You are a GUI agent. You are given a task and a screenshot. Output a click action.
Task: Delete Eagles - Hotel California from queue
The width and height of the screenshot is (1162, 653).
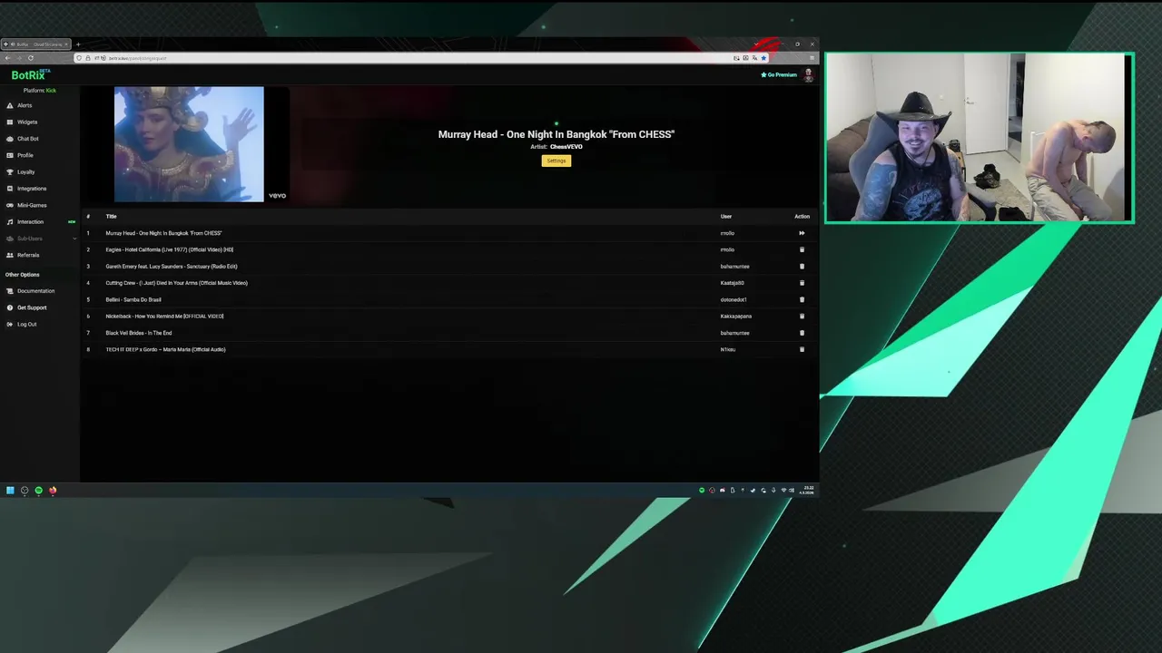[802, 249]
